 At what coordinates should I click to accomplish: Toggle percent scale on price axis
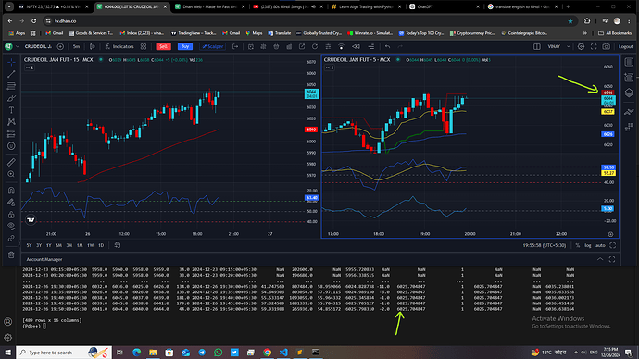[x=578, y=245]
